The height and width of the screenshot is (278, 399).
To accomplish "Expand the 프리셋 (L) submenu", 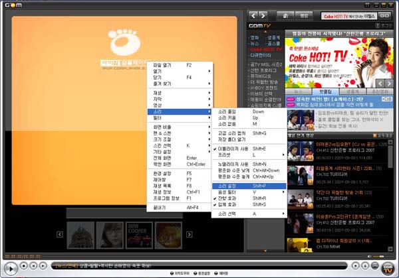I will (249, 155).
